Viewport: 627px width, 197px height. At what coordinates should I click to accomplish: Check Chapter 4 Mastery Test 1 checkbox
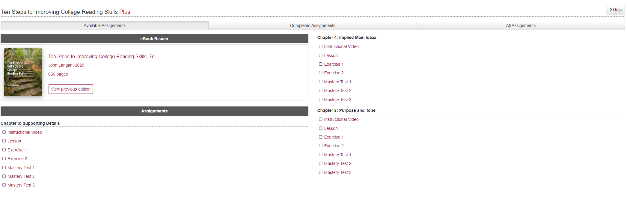tap(321, 82)
